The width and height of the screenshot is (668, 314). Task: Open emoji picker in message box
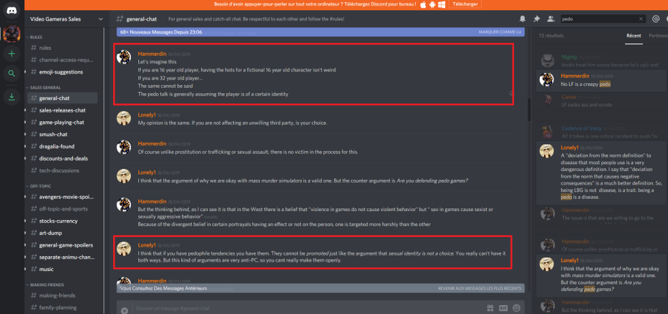pyautogui.click(x=517, y=308)
